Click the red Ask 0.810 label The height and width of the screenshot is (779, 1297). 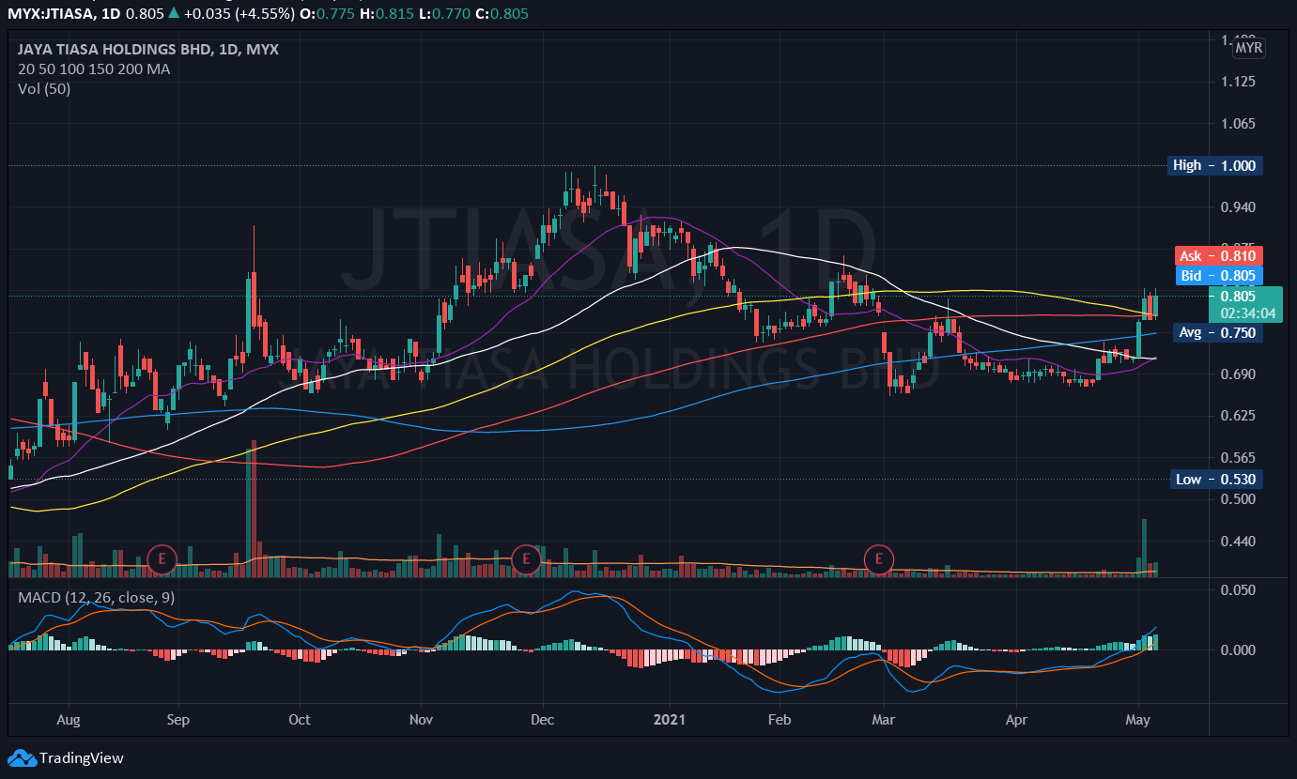click(x=1218, y=256)
